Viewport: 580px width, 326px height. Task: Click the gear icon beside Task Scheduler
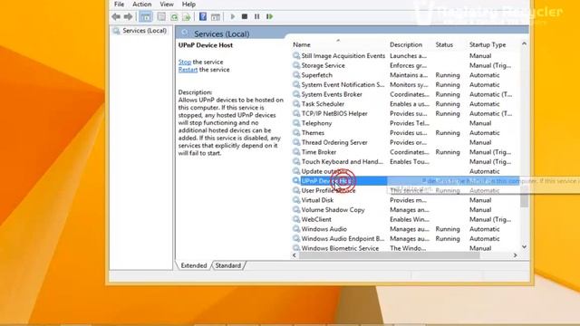point(296,103)
